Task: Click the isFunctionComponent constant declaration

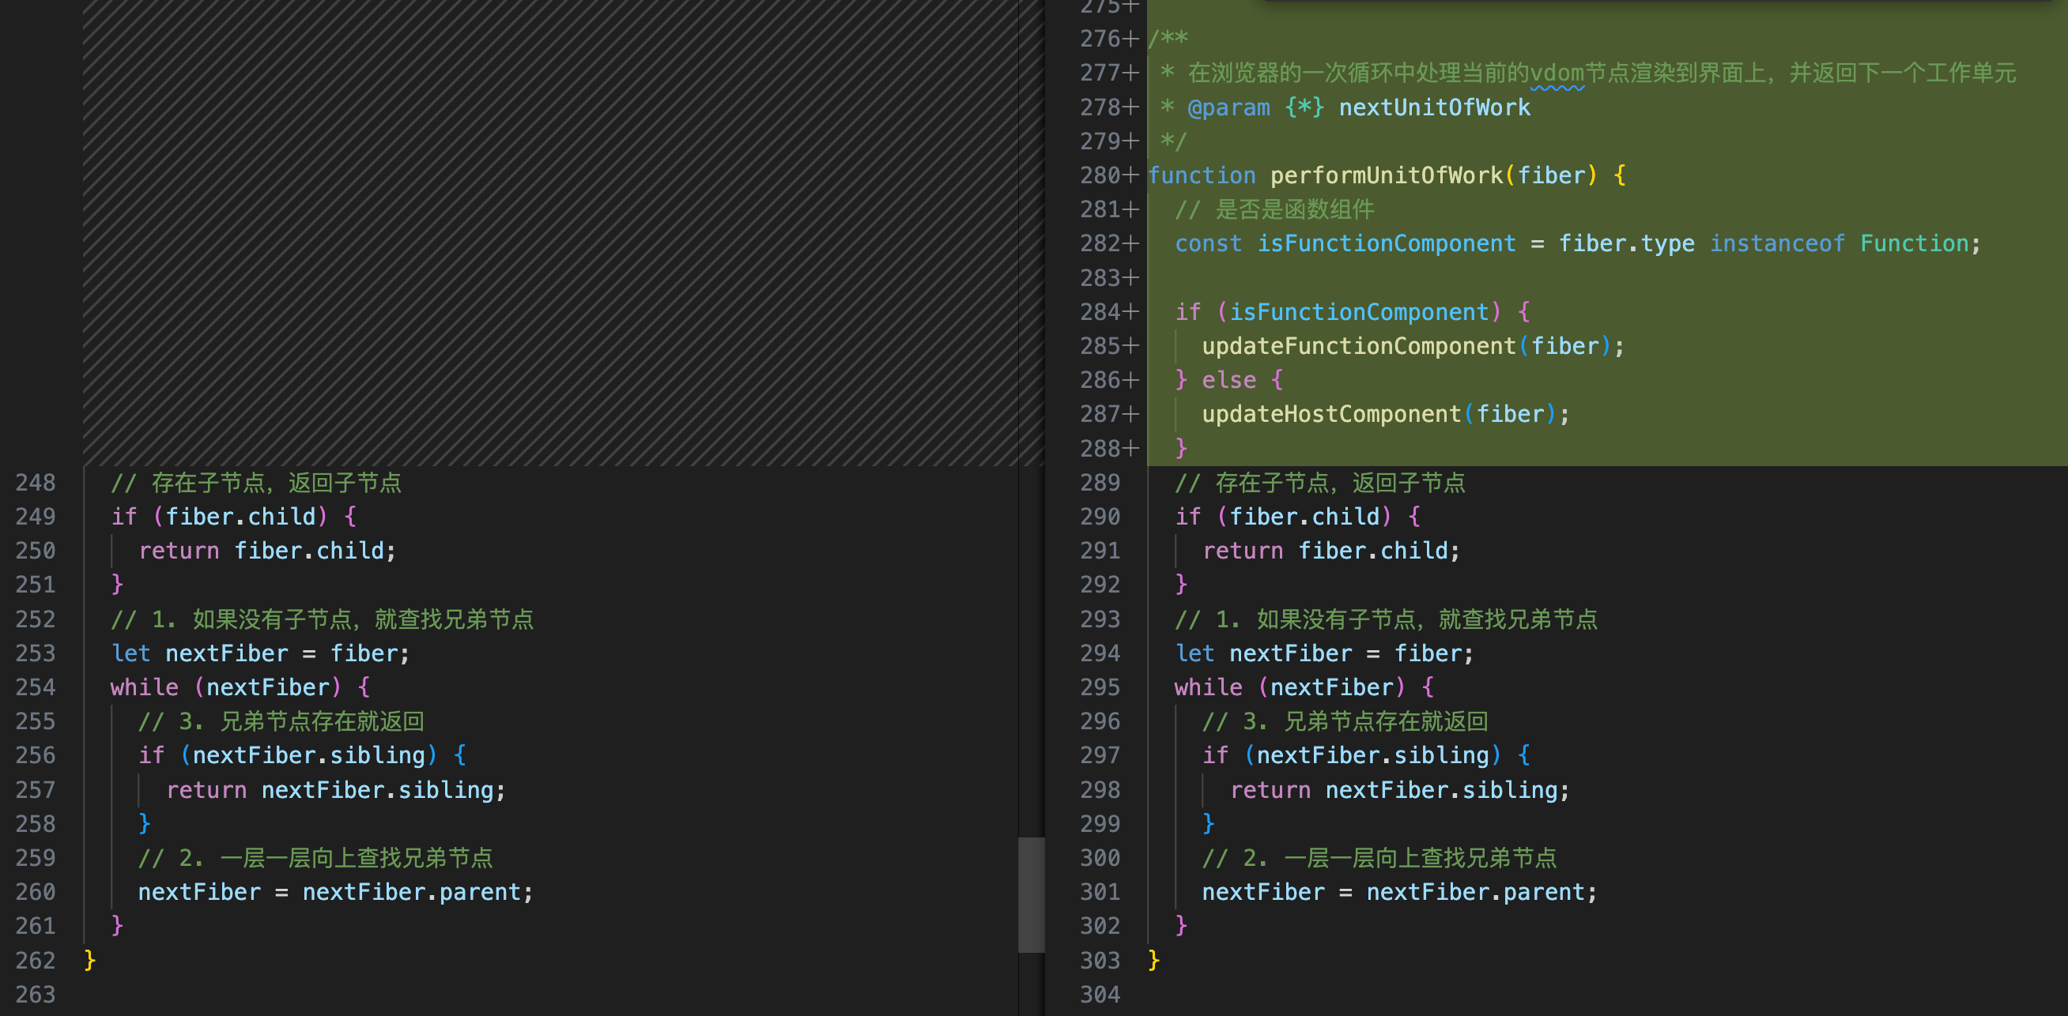Action: coord(1386,243)
